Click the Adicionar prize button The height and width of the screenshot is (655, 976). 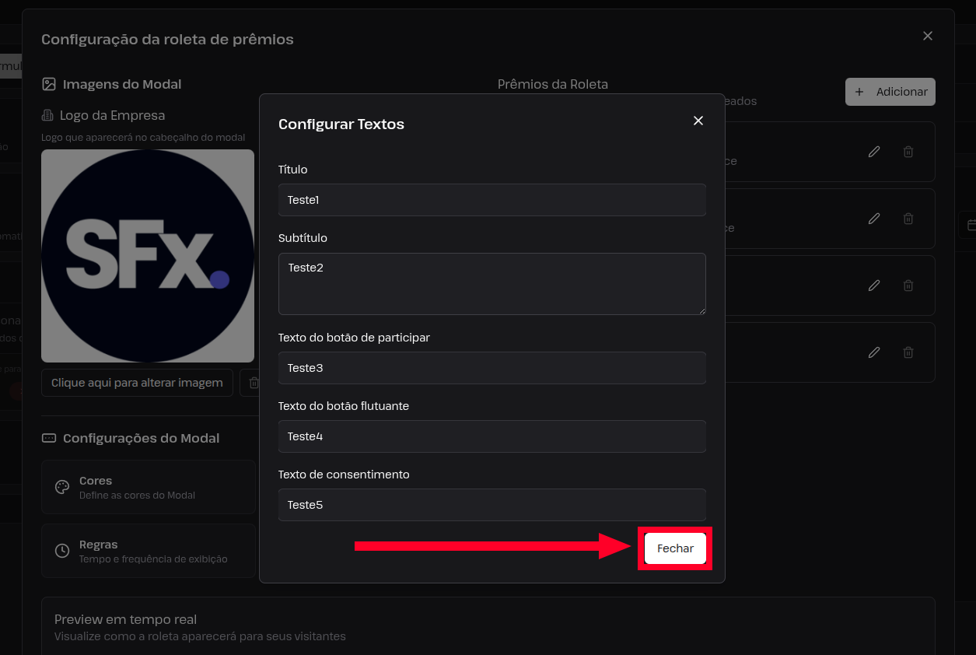[890, 92]
